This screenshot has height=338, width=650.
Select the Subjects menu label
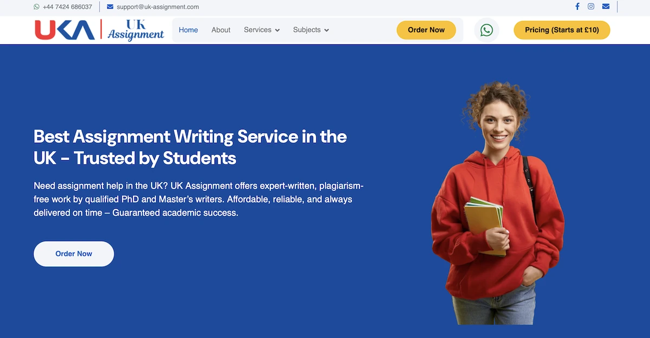pyautogui.click(x=307, y=30)
